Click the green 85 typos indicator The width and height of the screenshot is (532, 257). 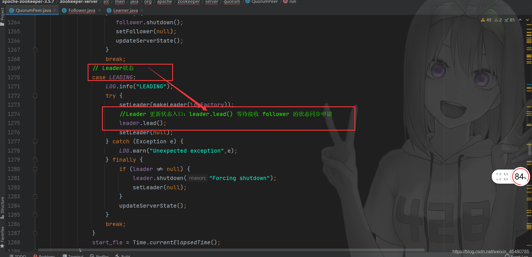pos(510,20)
